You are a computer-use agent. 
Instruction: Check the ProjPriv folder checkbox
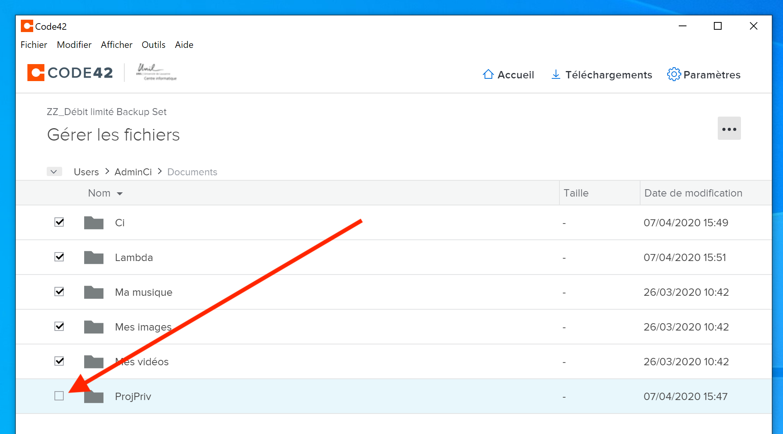(59, 396)
